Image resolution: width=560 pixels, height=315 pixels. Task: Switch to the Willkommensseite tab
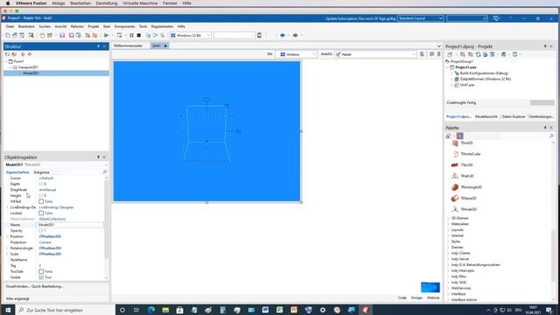coord(128,45)
